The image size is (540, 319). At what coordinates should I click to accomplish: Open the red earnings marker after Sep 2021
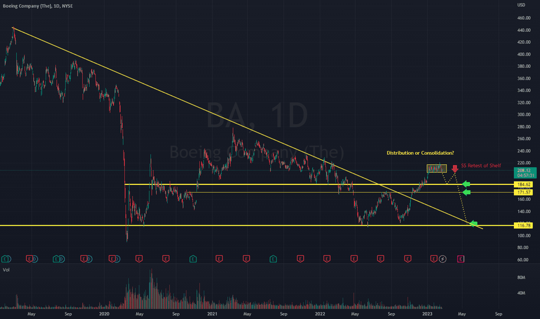point(300,259)
